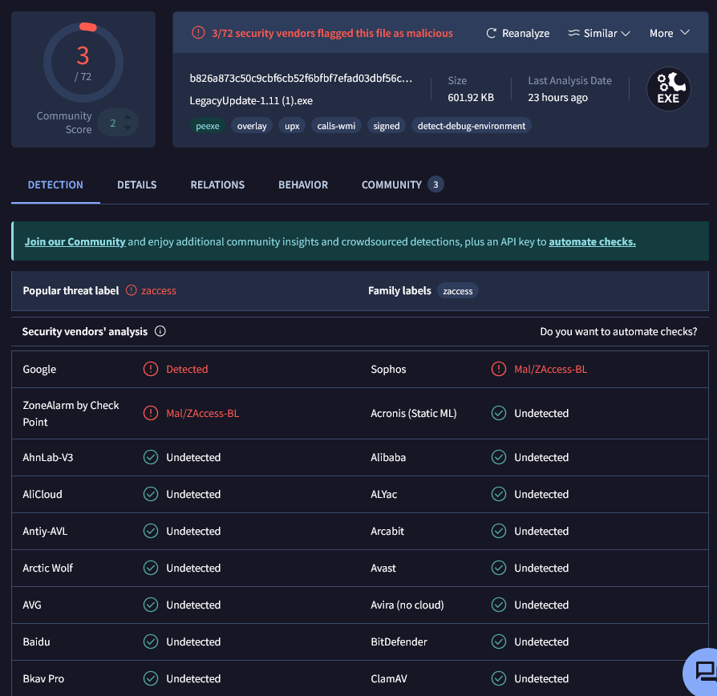Click Alibaba undetected check icon
This screenshot has width=717, height=696.
point(498,457)
